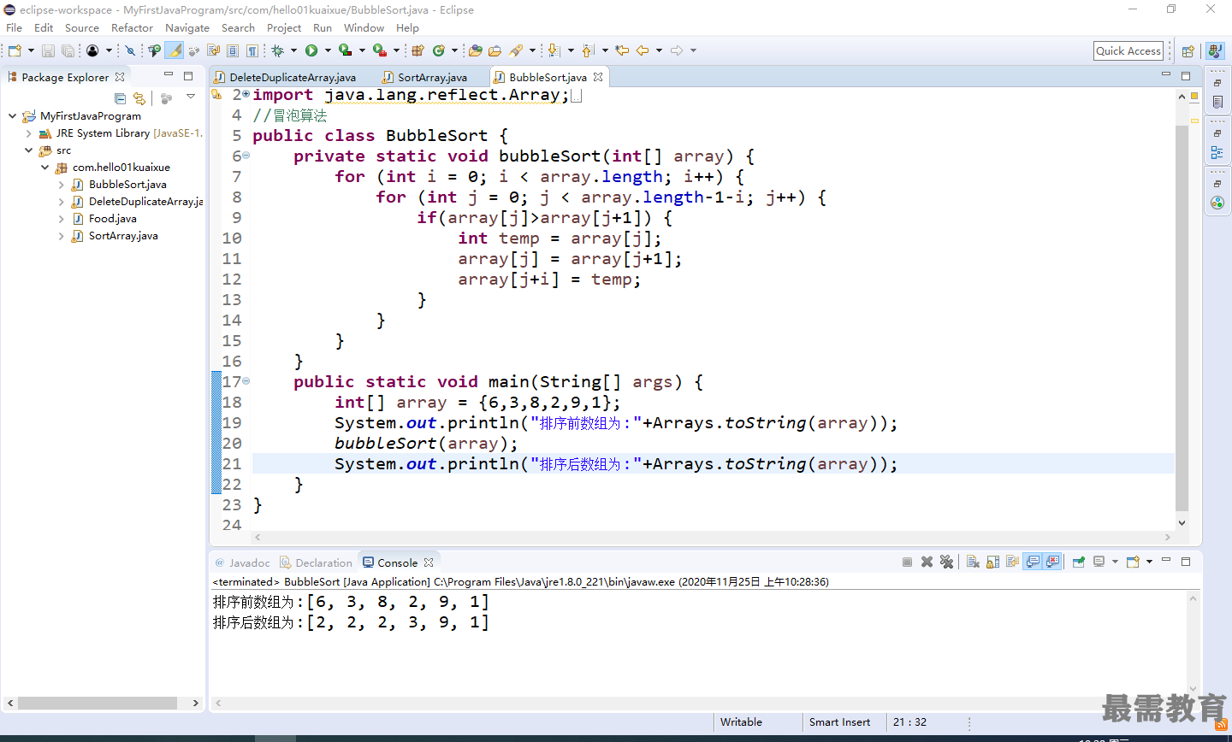The height and width of the screenshot is (742, 1232).
Task: Switch to the Javadoc tab
Action: coord(242,562)
